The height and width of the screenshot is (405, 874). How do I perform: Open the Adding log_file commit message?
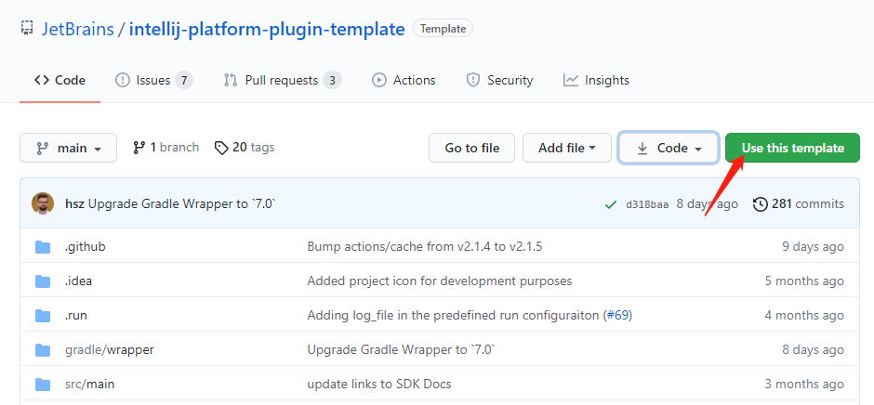(454, 315)
